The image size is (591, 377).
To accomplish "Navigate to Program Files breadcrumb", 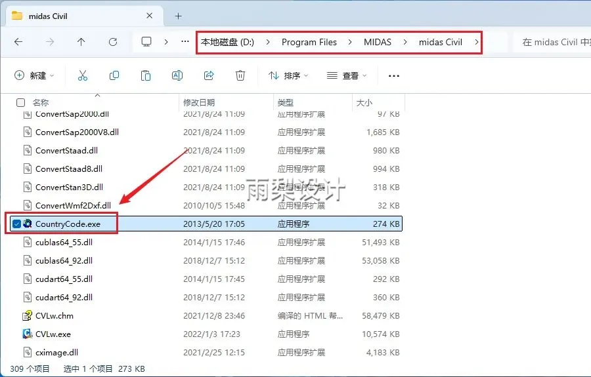I will point(309,42).
